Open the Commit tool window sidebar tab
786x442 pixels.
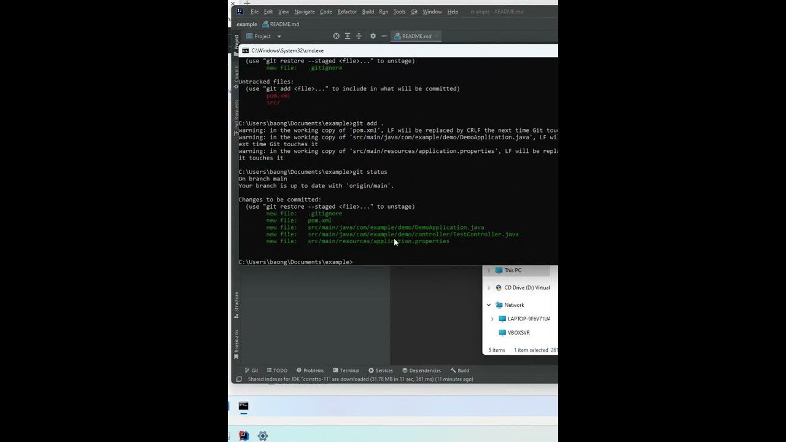[x=236, y=78]
